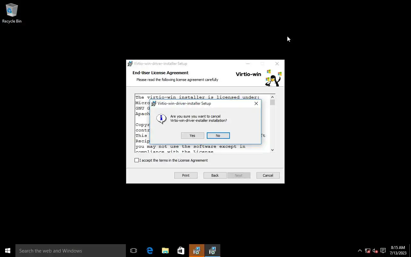Click the disabled Next button
The height and width of the screenshot is (257, 411).
[x=239, y=175]
